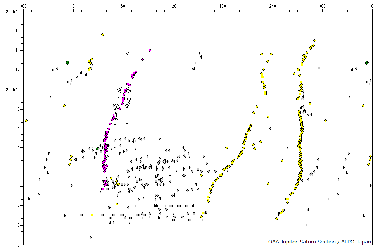The image size is (380, 252).
Task: Select the month label '11' on the vertical axis
Action: pos(18,50)
